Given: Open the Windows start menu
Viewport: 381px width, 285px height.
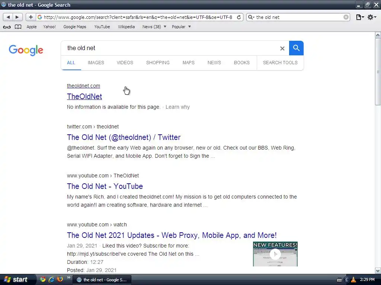Looking at the screenshot, I should click(16, 279).
